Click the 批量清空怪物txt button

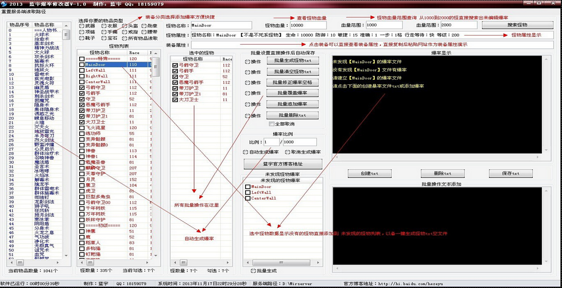pyautogui.click(x=292, y=72)
